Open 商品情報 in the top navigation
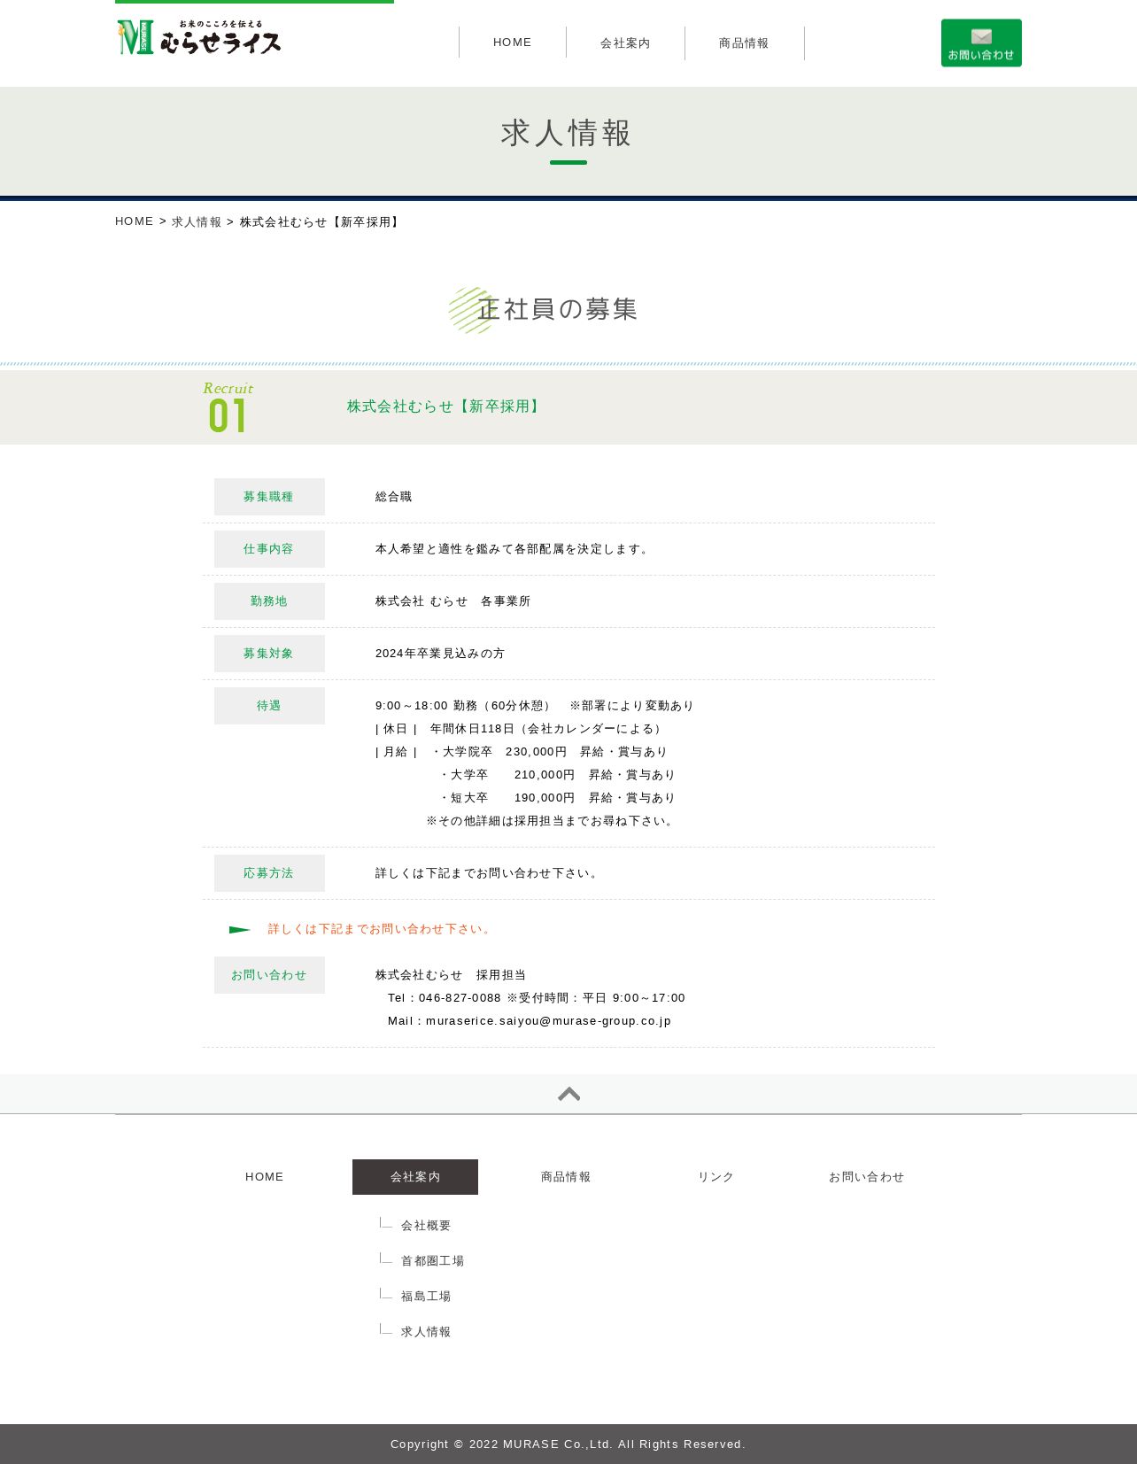Image resolution: width=1137 pixels, height=1464 pixels. (x=744, y=43)
